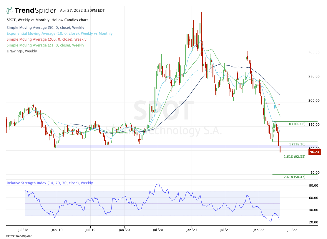Click the 'Jan '21' date axis label

tap(192, 230)
